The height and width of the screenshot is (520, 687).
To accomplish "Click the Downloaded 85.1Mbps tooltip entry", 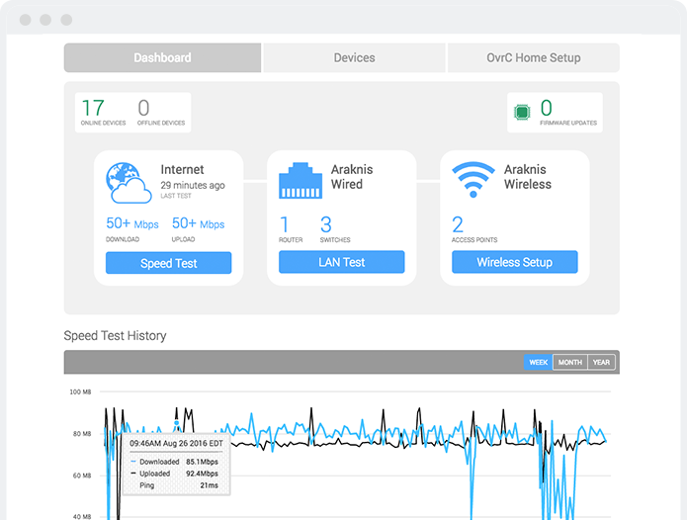I will pos(174,462).
